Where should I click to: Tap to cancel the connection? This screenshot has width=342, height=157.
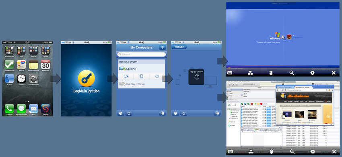pos(196,77)
